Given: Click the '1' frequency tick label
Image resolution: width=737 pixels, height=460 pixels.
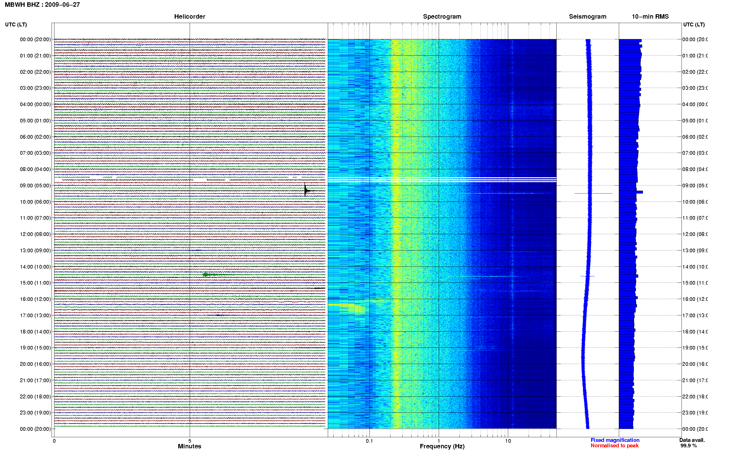Looking at the screenshot, I should coord(439,441).
